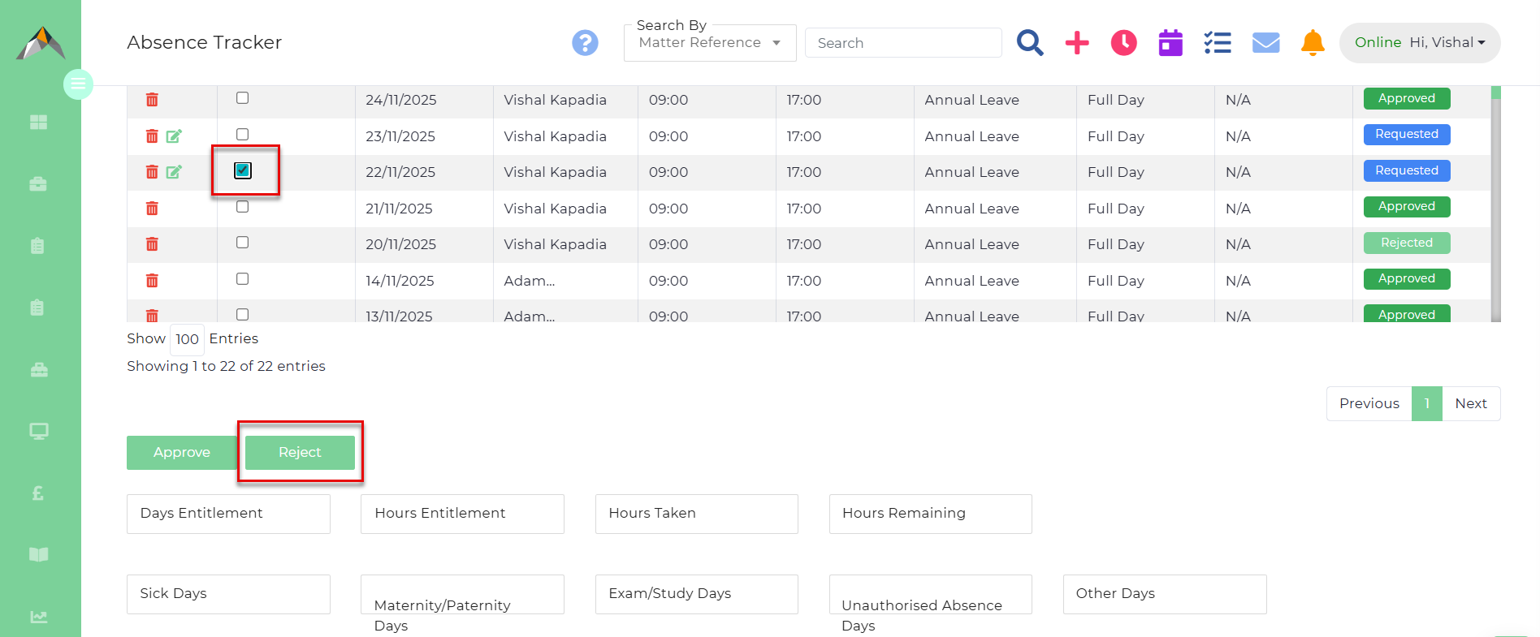Viewport: 1540px width, 637px height.
Task: Click the green Approve button
Action: [x=182, y=453]
